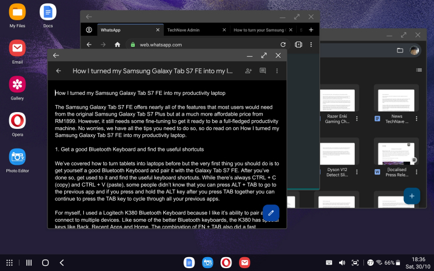434x271 pixels.
Task: Open options for News TechNave document
Action: [416, 118]
